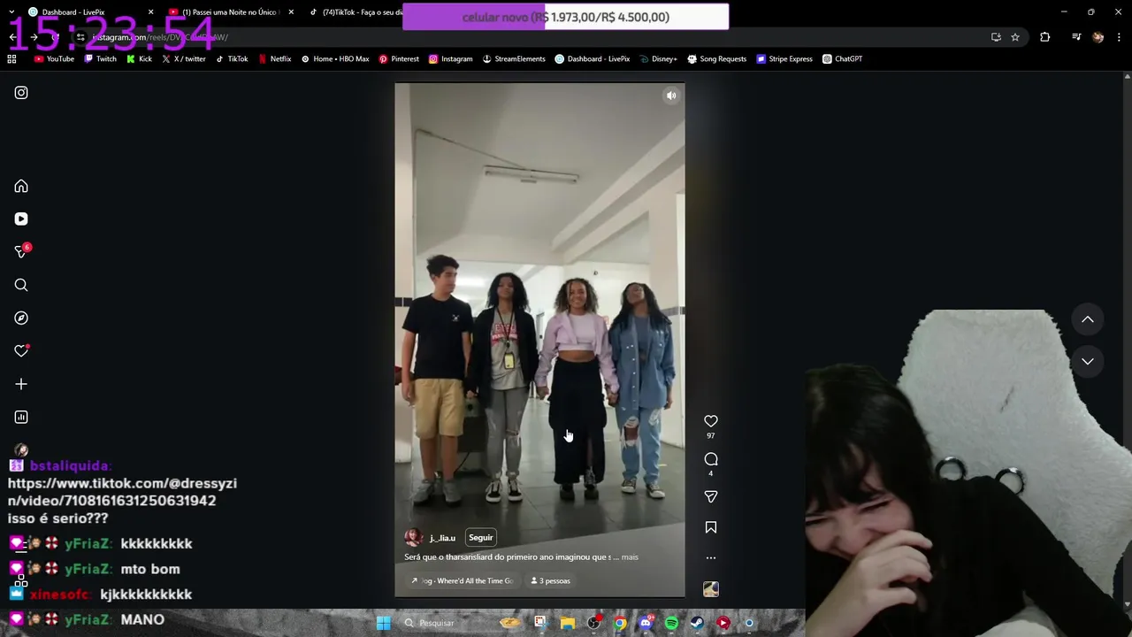This screenshot has width=1132, height=637.
Task: Open the Windows Start button
Action: click(x=383, y=623)
